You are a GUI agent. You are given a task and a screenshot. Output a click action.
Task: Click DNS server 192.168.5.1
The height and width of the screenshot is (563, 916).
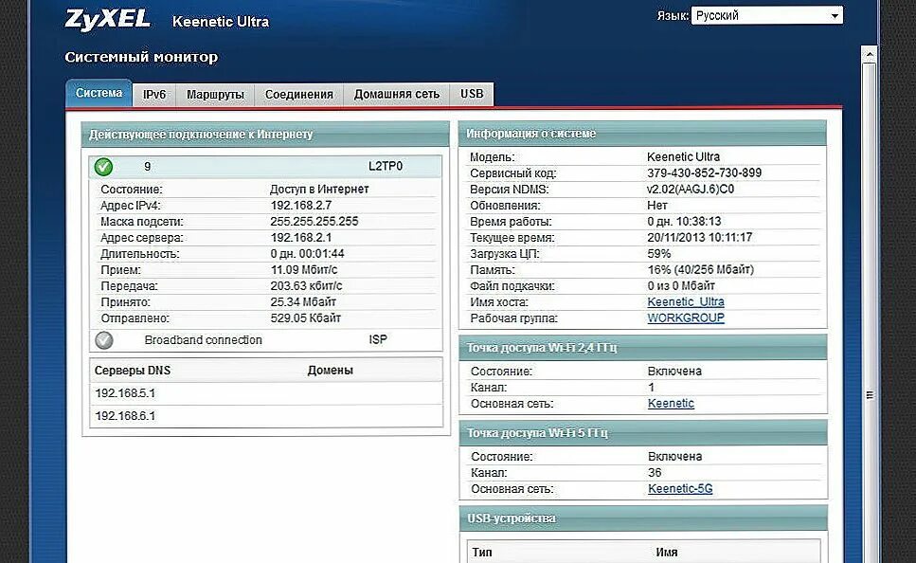(x=125, y=393)
